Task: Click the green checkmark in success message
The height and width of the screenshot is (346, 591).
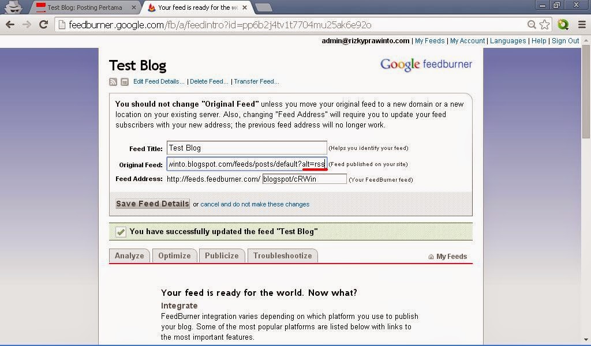Action: tap(121, 232)
